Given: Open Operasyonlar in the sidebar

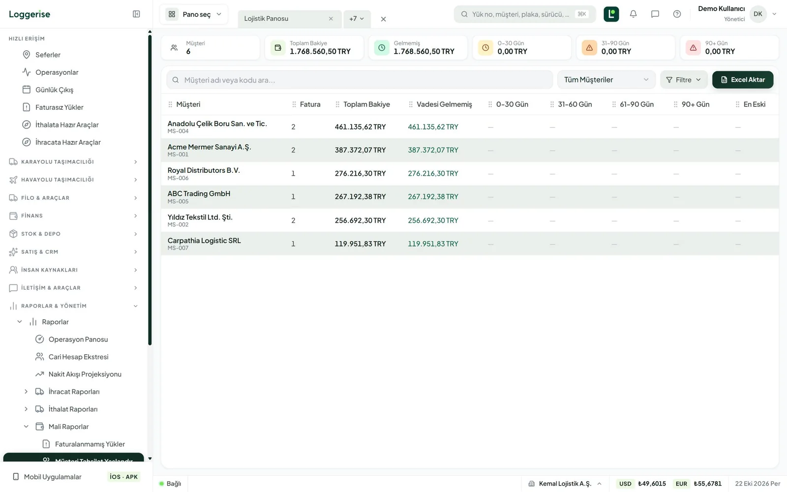Looking at the screenshot, I should pos(57,72).
